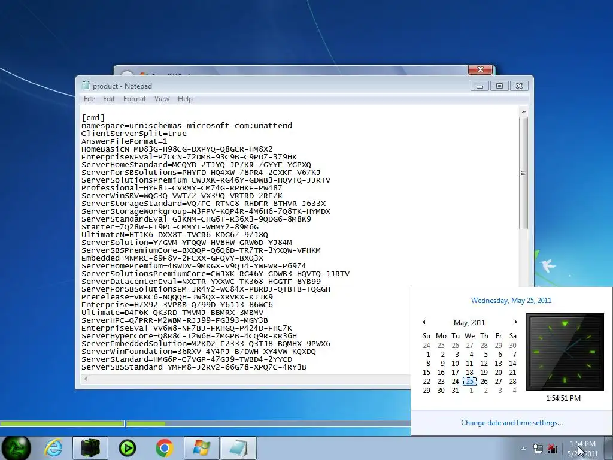The height and width of the screenshot is (460, 613).
Task: Click the [cmi] line
Action: tap(93, 118)
